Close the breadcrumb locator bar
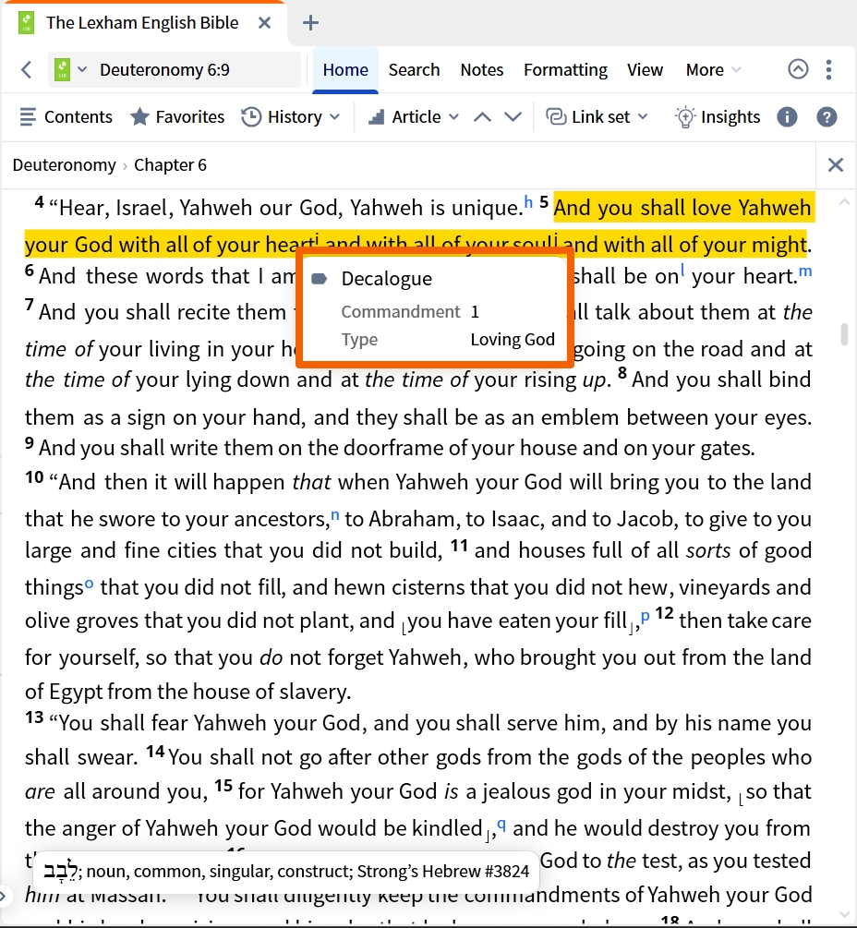Screen dimensions: 857x928 click(835, 165)
